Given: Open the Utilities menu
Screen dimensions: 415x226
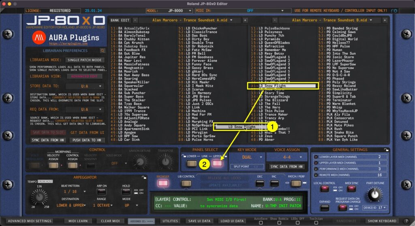Looking at the screenshot, I should (x=170, y=221).
